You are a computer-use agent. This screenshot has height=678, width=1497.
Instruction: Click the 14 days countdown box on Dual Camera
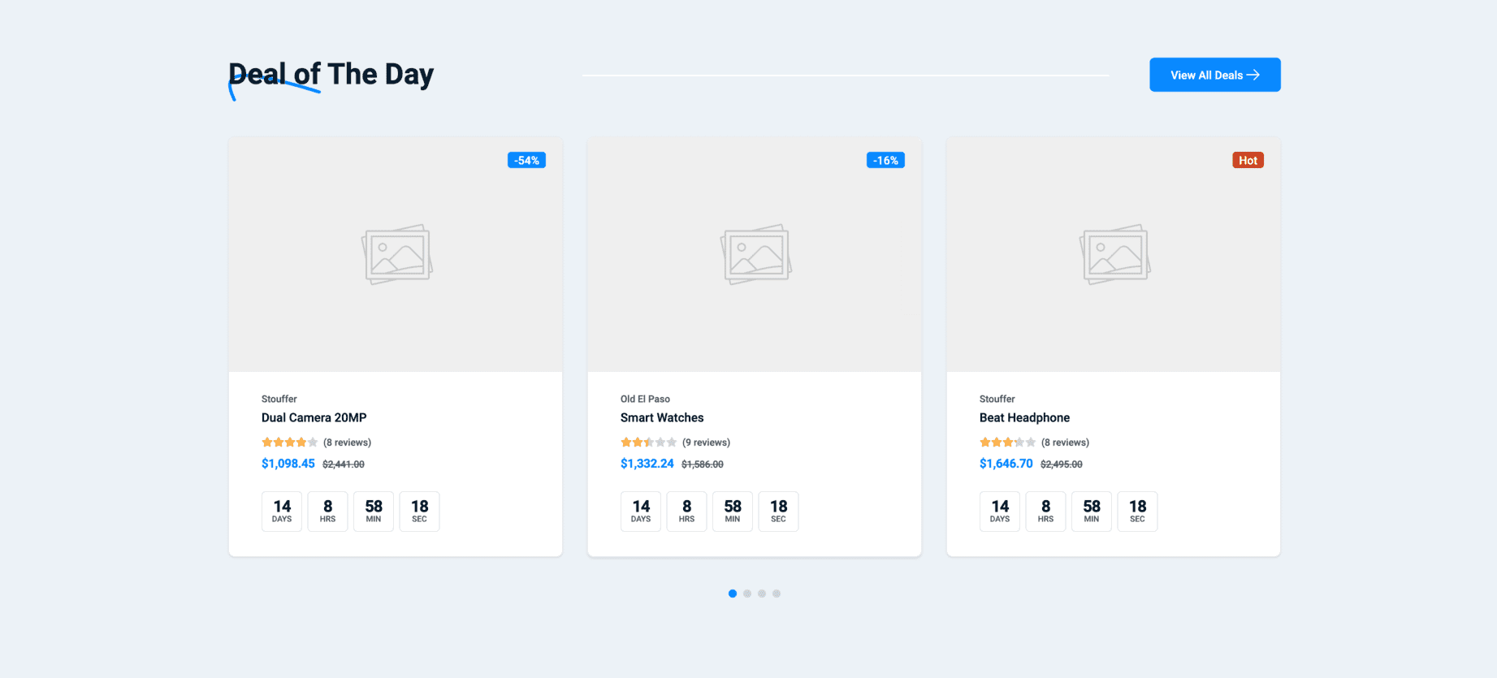click(x=282, y=512)
